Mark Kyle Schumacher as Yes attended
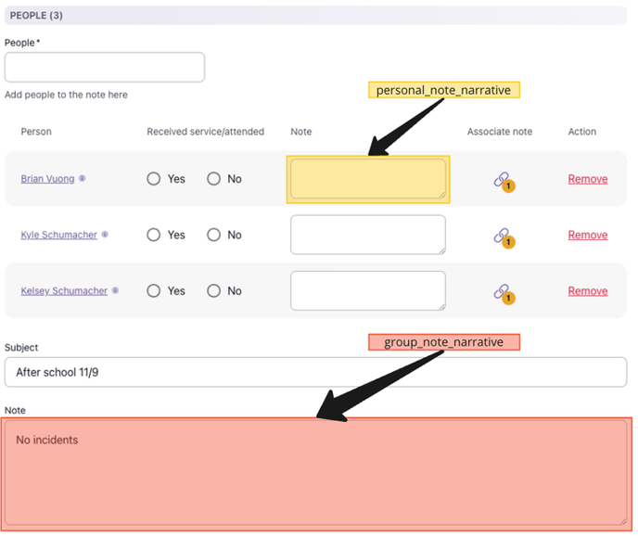The image size is (638, 537). (154, 235)
